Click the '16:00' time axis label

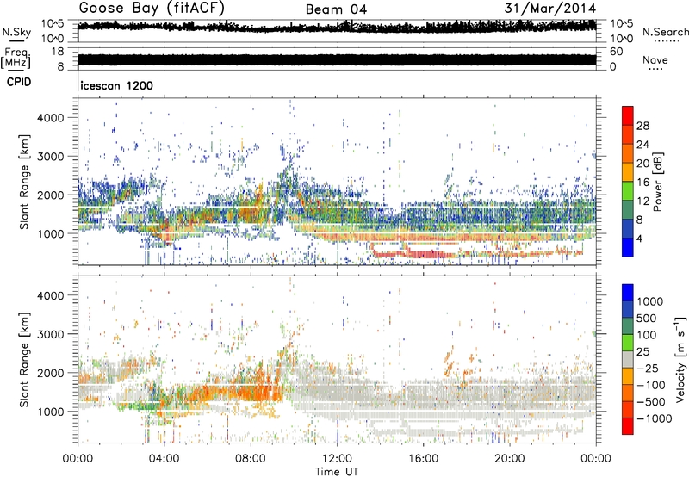point(423,459)
